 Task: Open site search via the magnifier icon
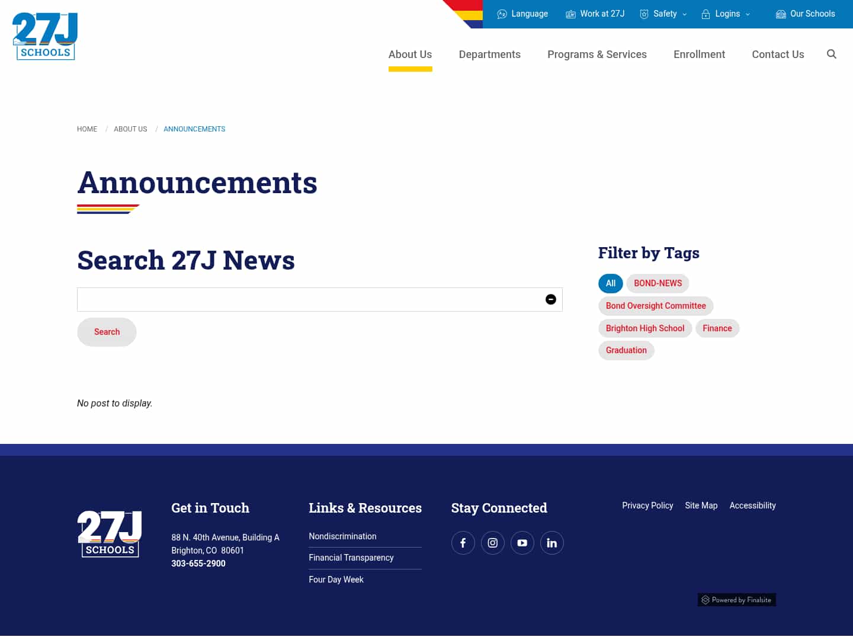[832, 54]
